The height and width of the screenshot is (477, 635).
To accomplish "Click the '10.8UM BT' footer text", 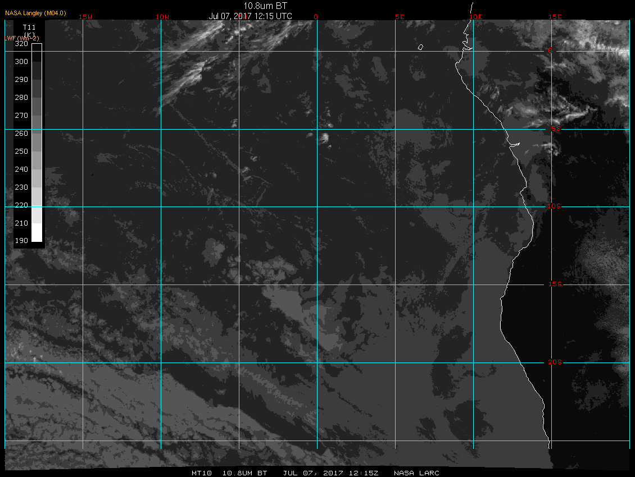I will [244, 473].
